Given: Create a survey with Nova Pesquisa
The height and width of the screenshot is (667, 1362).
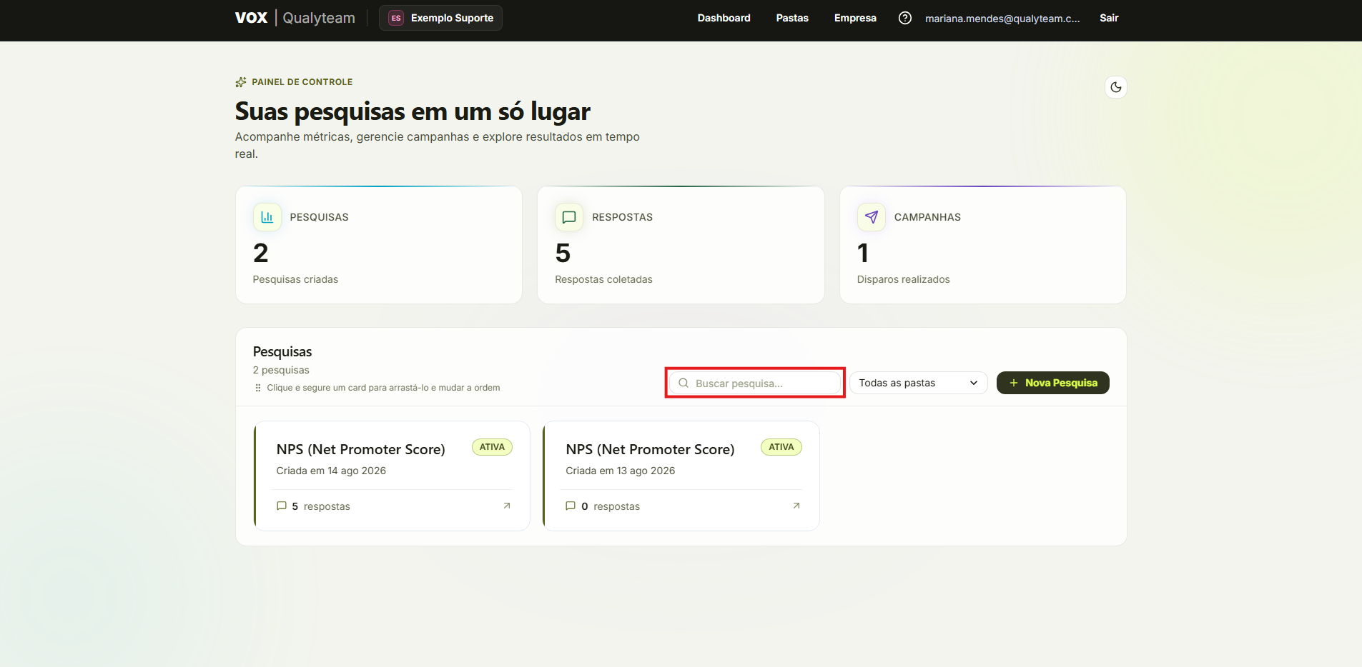Looking at the screenshot, I should click(x=1052, y=383).
